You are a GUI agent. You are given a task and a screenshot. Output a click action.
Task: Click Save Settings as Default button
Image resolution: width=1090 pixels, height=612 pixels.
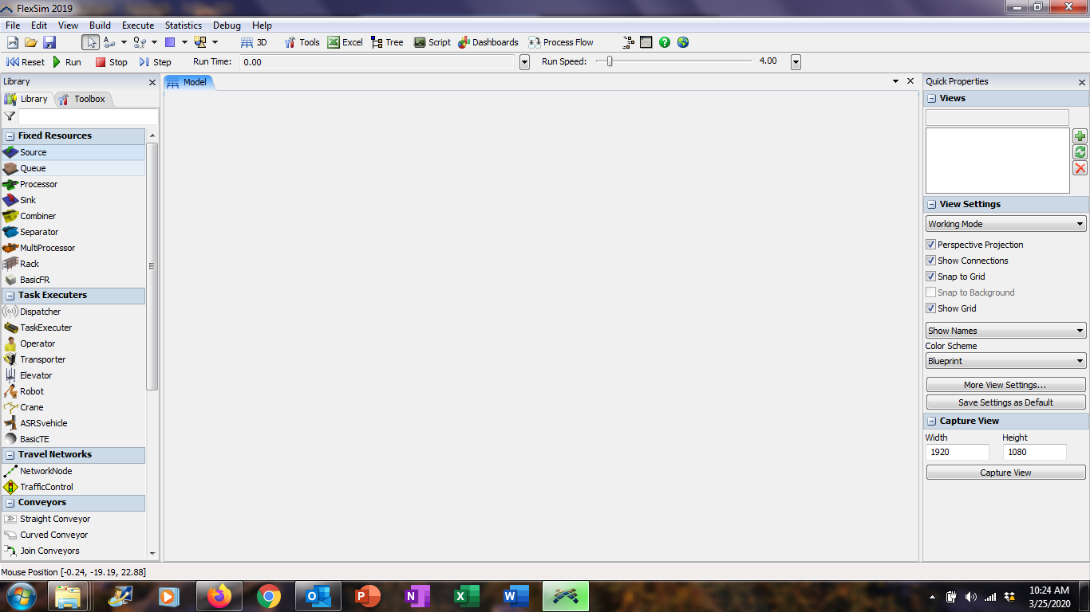coord(1005,402)
